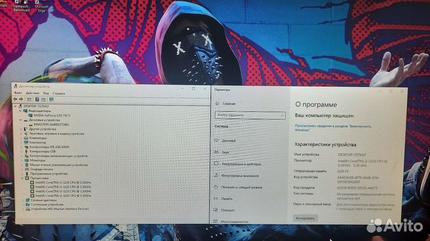Expand the Другие устройства category
The width and height of the screenshot is (430, 241).
tap(21, 129)
